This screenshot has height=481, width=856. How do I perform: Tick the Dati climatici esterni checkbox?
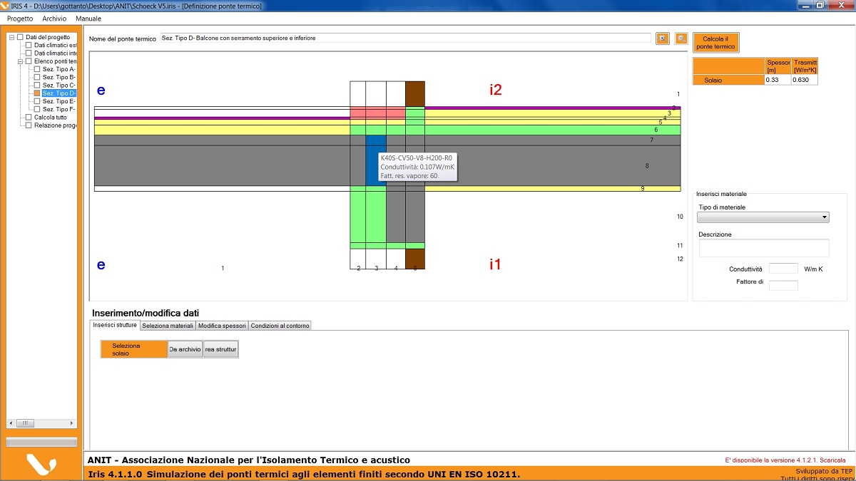click(x=29, y=45)
